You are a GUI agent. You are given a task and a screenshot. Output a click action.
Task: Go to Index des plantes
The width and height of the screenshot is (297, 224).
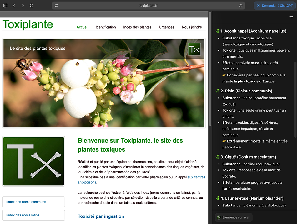click(x=137, y=27)
